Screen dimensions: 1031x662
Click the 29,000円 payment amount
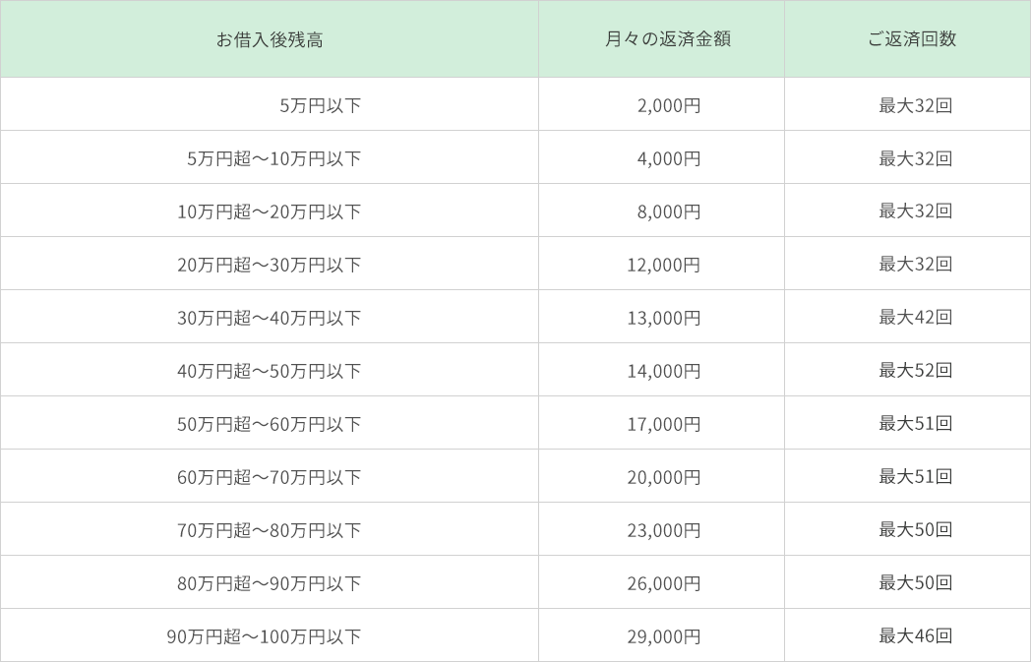[x=664, y=636]
